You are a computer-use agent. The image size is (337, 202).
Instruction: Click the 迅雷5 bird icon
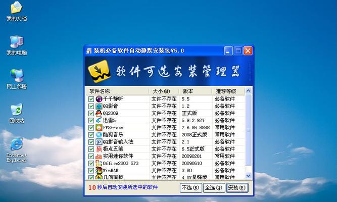point(99,120)
